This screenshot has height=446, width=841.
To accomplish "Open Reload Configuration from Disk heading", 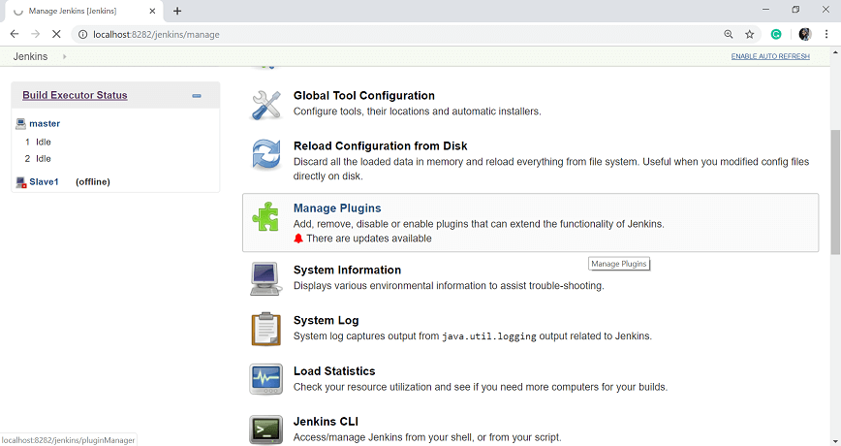I will 380,146.
